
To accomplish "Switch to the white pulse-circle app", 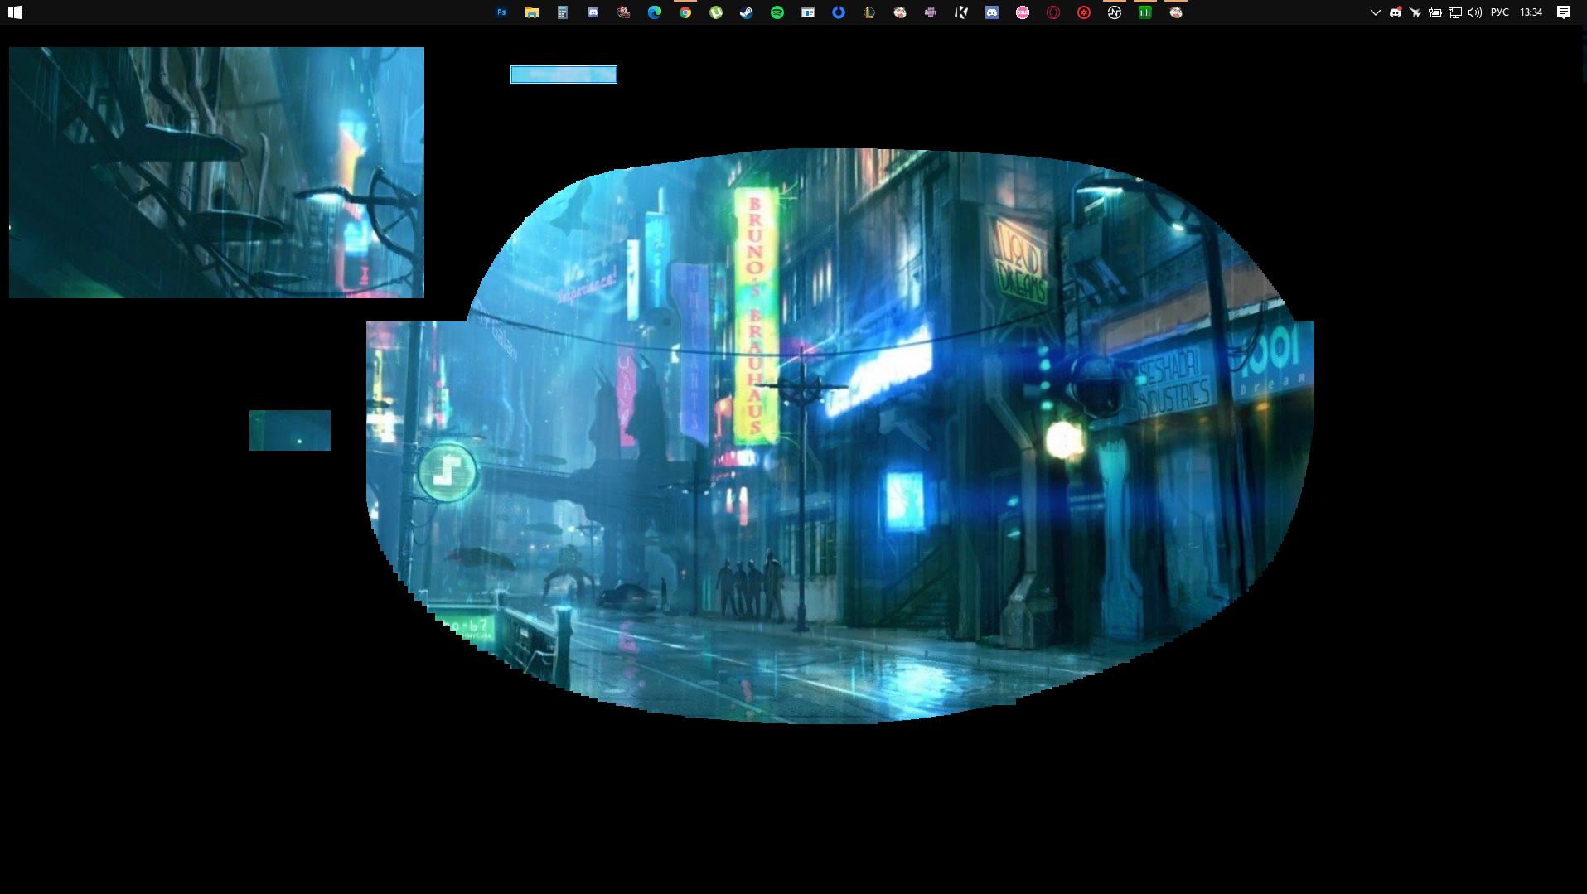I will (1115, 12).
